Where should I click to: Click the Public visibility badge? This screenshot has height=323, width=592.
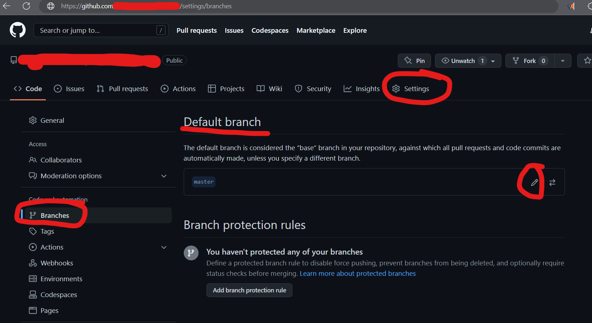pyautogui.click(x=174, y=60)
